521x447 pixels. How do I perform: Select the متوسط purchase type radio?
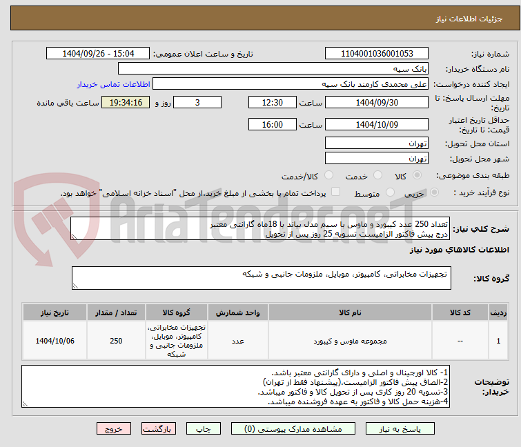[x=390, y=192]
